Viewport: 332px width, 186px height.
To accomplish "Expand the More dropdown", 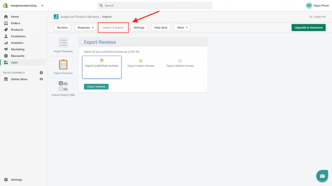I will (182, 28).
